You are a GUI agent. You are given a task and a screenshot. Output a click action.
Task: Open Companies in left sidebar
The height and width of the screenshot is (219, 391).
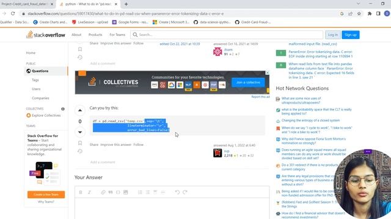coord(40,98)
